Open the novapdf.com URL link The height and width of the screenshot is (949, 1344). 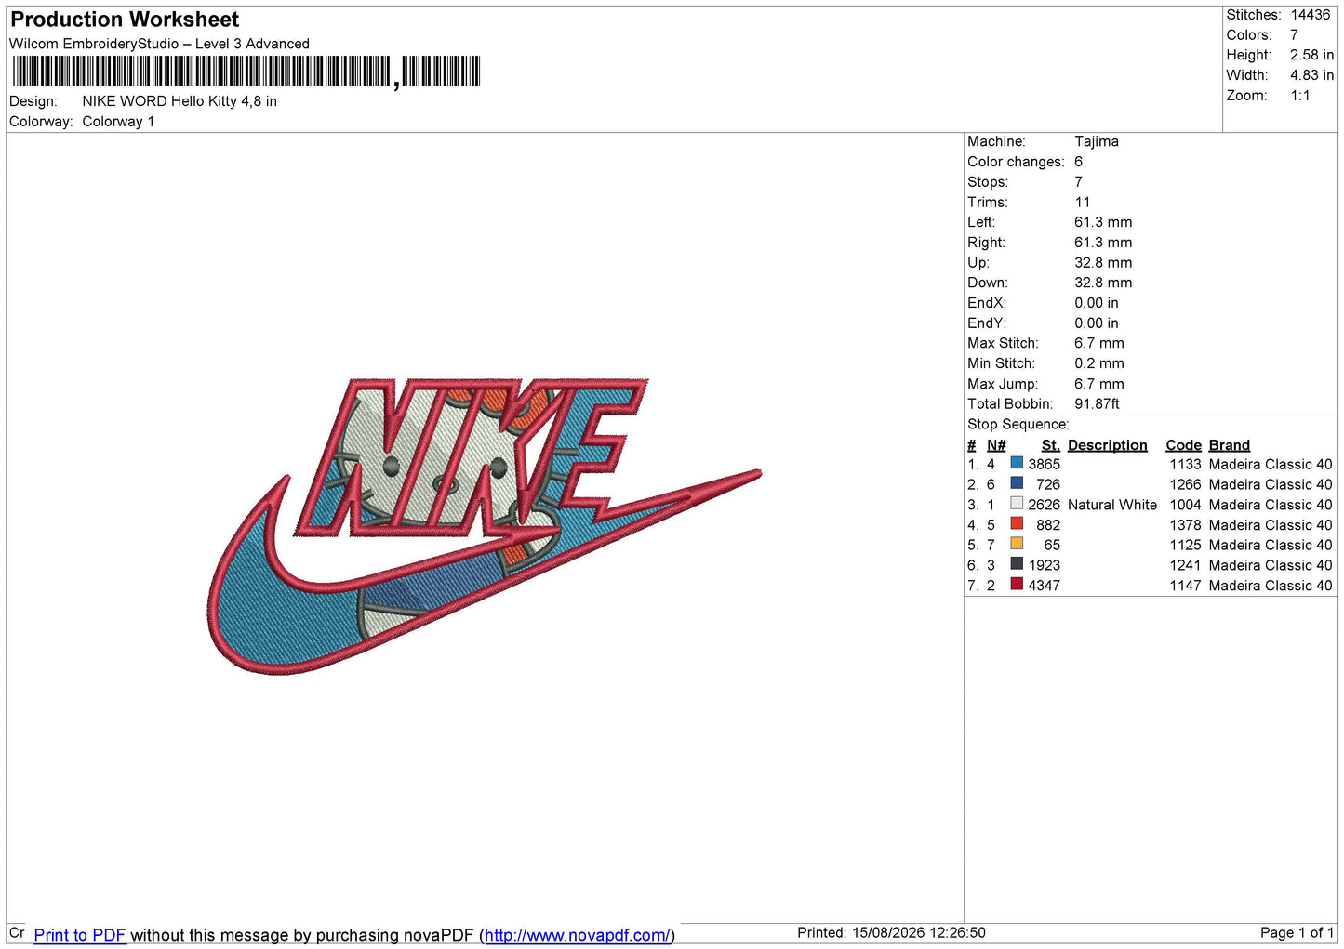(577, 935)
